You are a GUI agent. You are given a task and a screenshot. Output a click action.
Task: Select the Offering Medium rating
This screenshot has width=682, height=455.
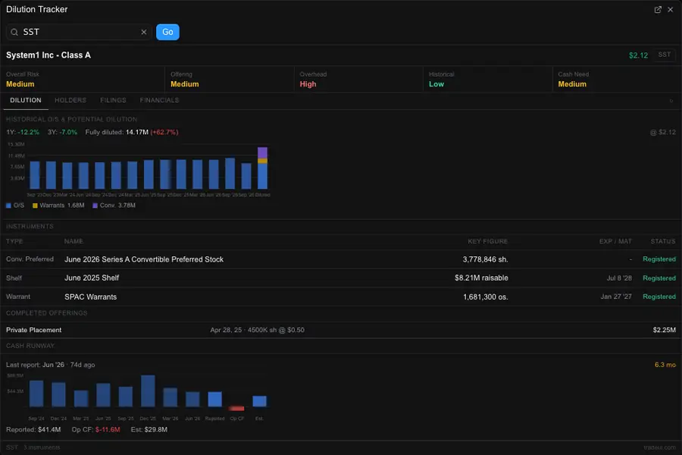coord(184,84)
